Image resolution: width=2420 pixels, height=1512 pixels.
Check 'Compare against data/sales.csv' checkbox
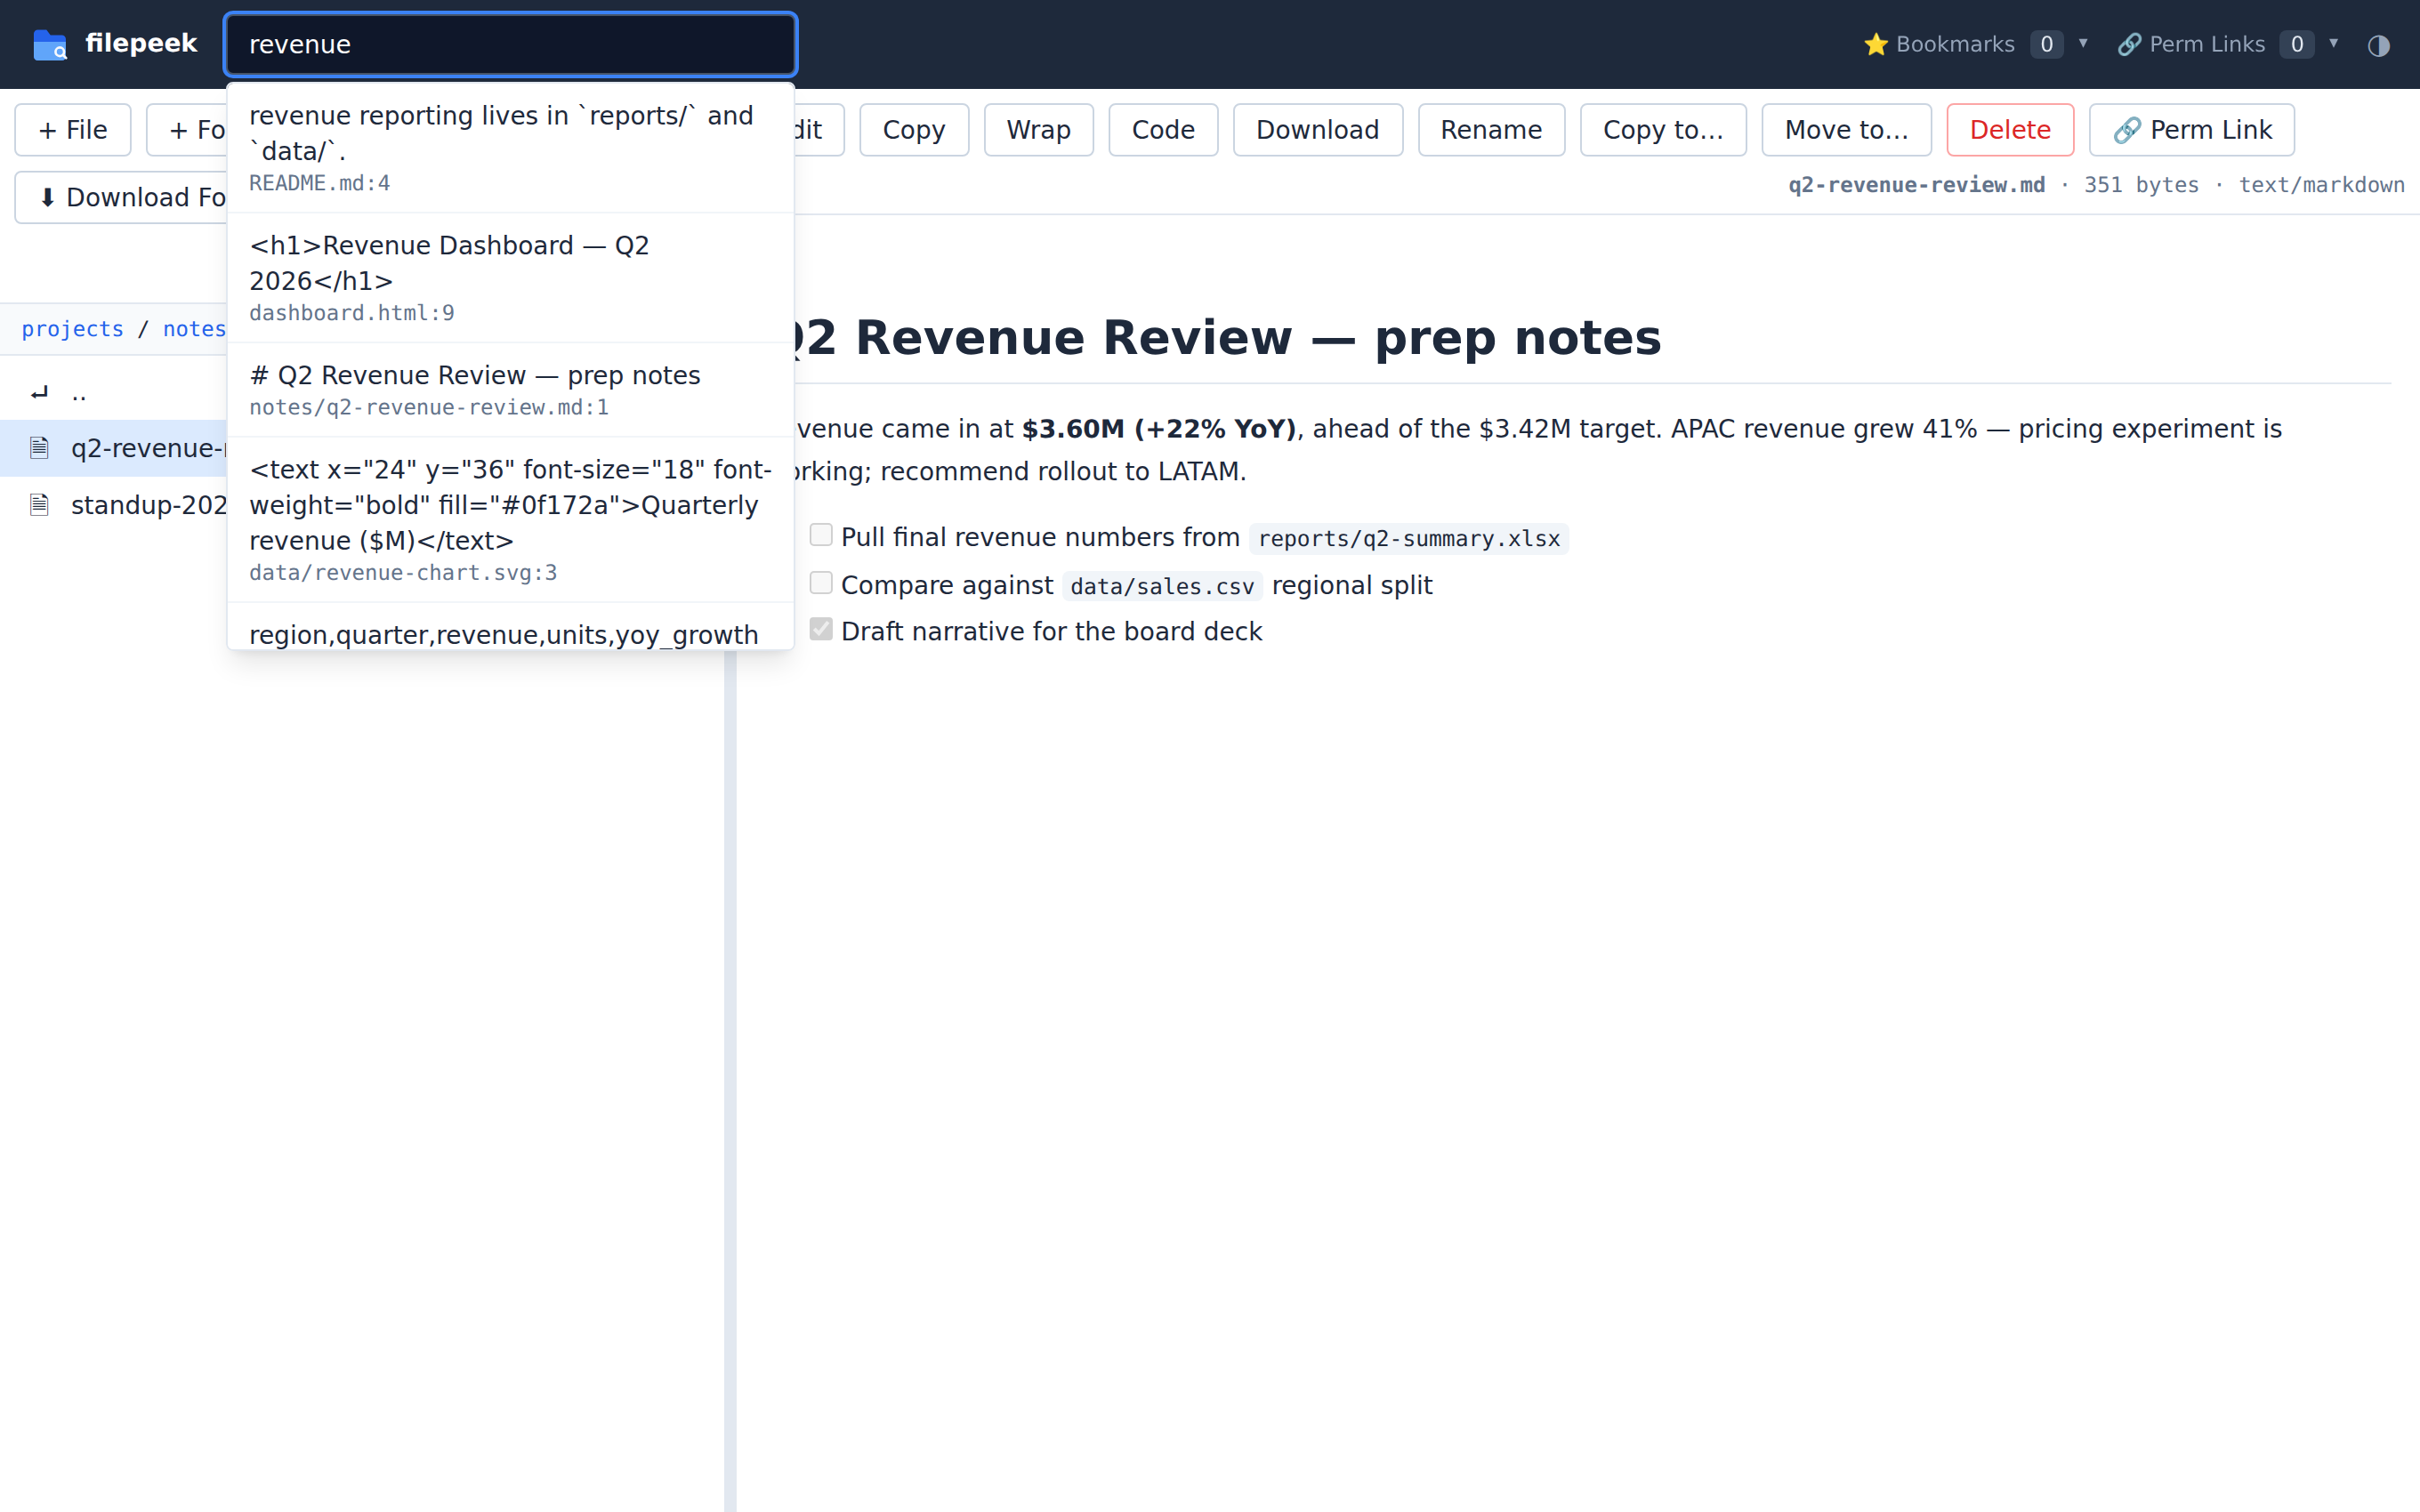pyautogui.click(x=820, y=583)
